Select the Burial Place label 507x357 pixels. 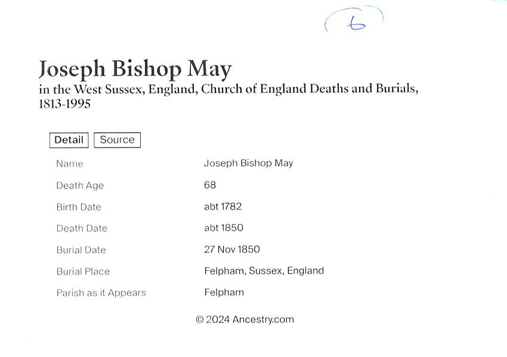pos(83,271)
